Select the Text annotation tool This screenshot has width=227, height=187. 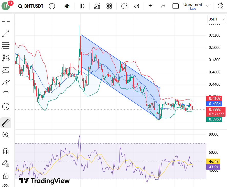pos(6,94)
